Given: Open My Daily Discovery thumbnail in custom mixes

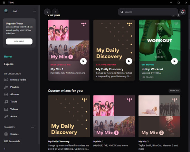Looking at the screenshot, I should (x=69, y=116).
